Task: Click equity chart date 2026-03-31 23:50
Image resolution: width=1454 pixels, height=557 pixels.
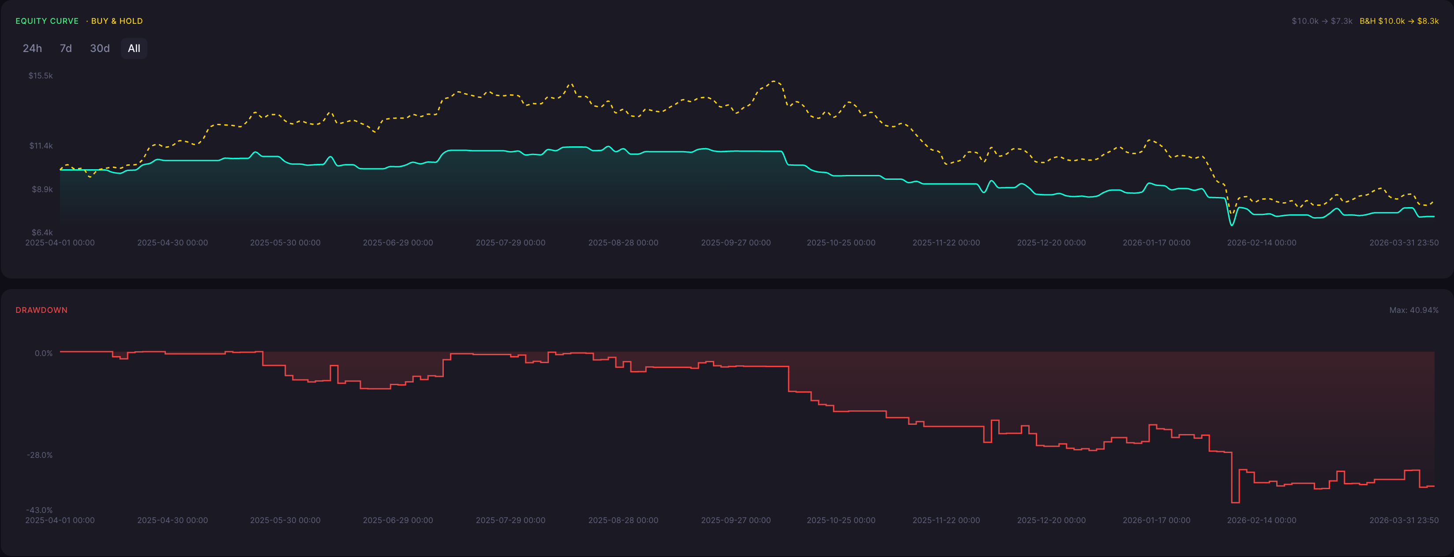Action: point(1404,242)
